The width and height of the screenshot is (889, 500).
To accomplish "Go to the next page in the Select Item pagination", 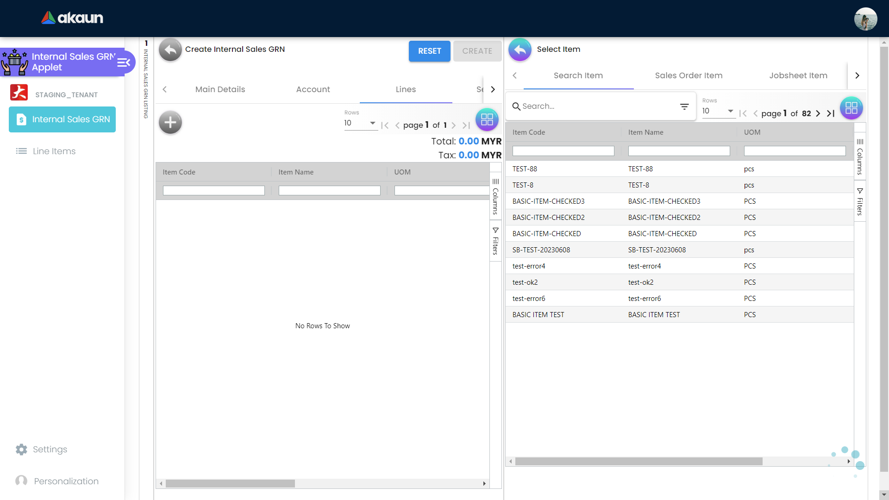I will [x=818, y=113].
